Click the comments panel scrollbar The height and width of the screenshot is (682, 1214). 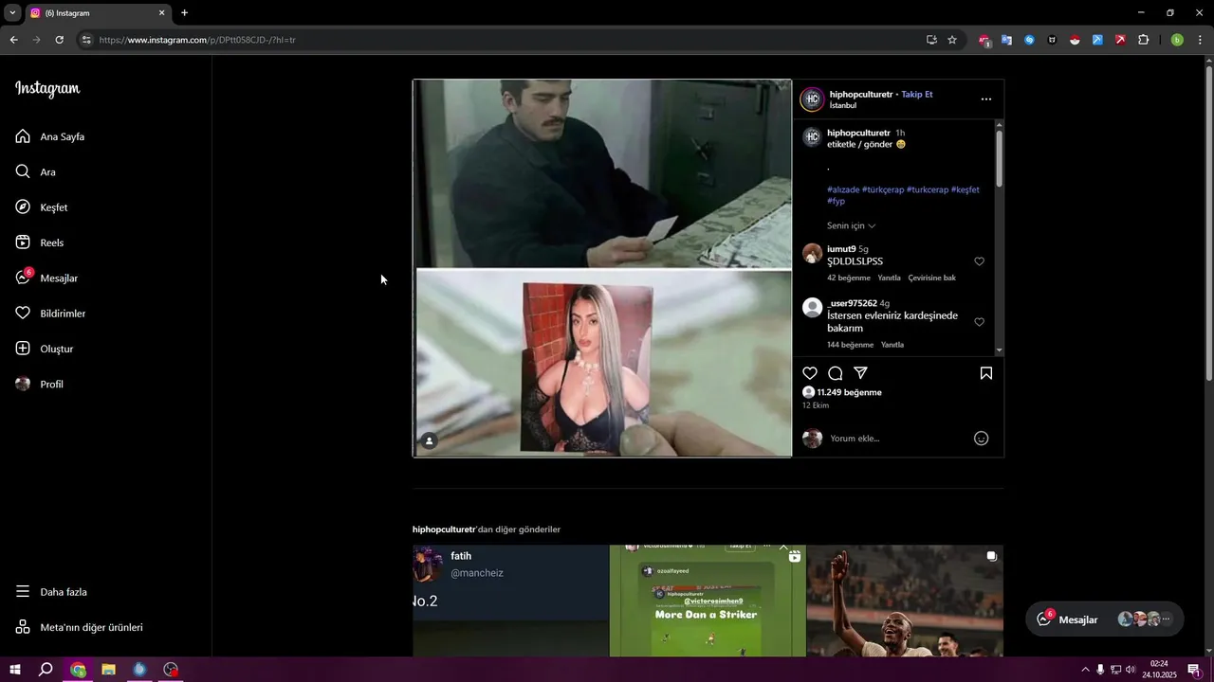tap(1000, 158)
